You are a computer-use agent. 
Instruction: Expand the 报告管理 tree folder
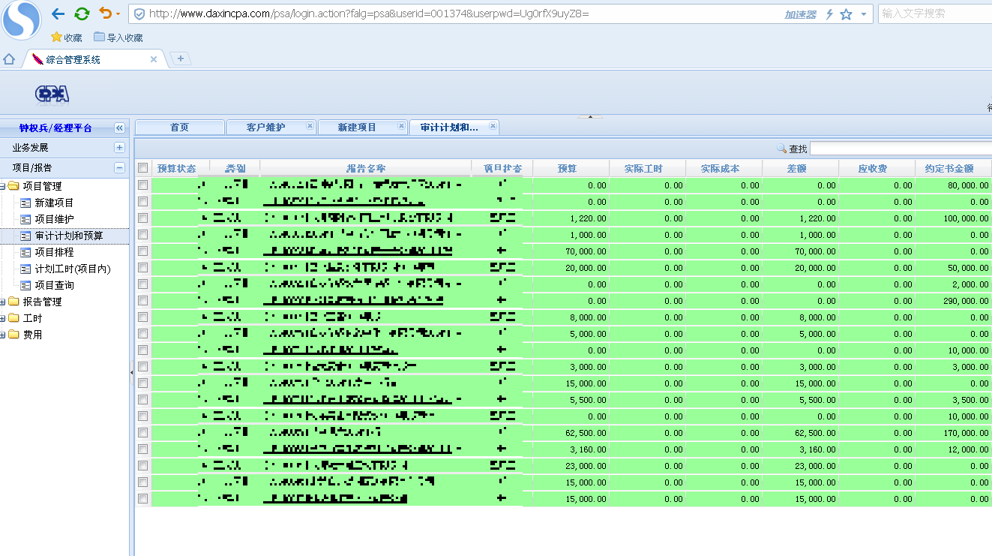[3, 302]
